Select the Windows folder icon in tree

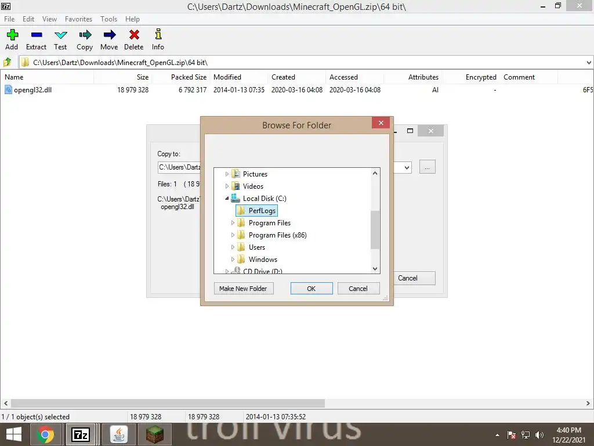tap(241, 259)
